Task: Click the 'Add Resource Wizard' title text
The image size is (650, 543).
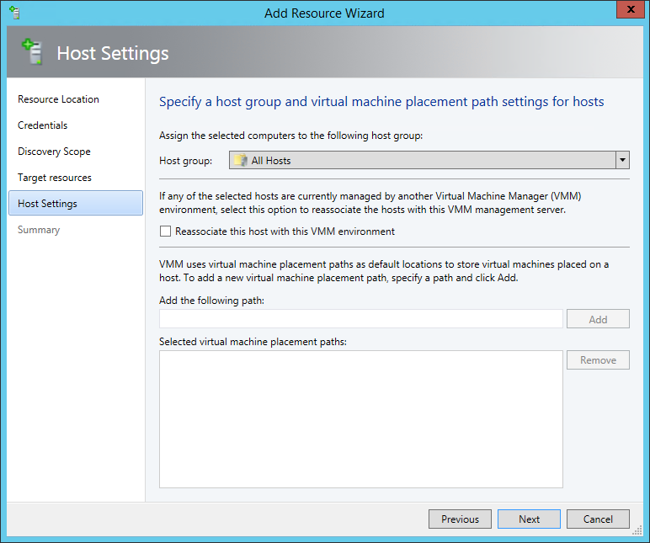Action: click(x=325, y=13)
